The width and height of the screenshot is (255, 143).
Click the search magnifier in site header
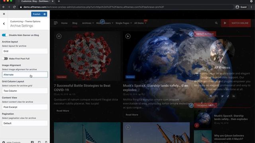[216, 23]
